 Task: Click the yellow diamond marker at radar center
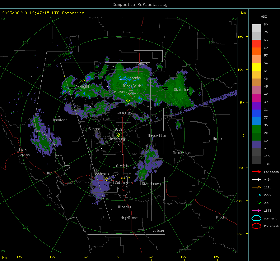coord(119,135)
